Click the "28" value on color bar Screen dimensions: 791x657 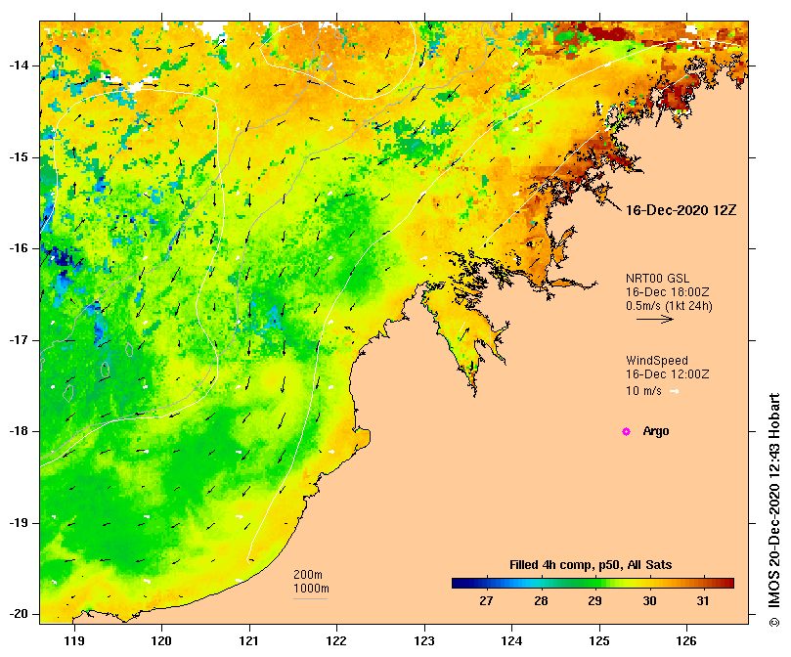point(541,601)
